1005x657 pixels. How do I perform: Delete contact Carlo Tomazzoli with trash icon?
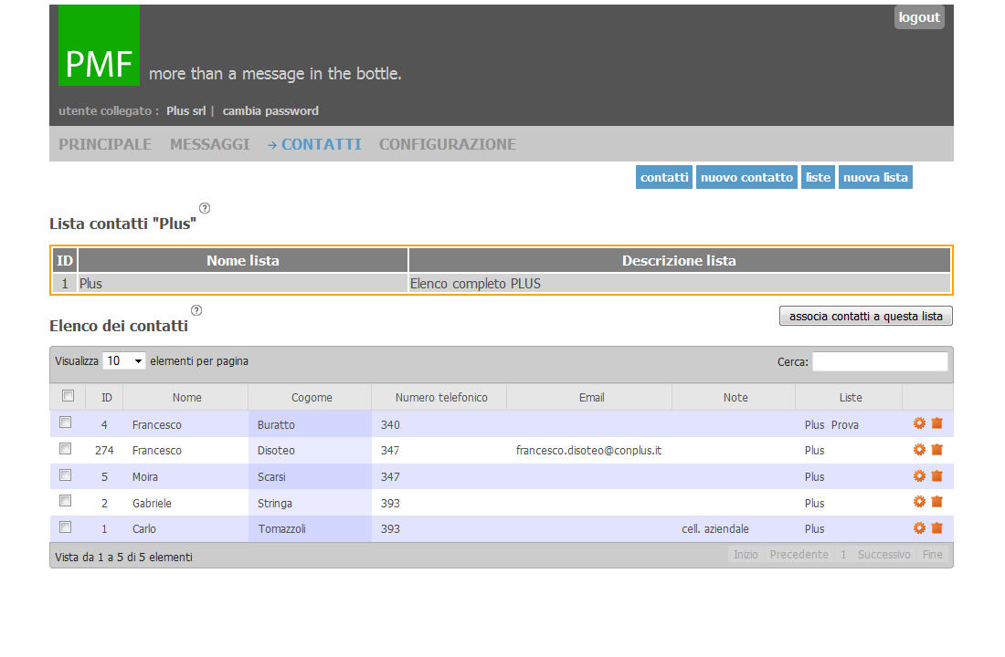click(x=937, y=527)
